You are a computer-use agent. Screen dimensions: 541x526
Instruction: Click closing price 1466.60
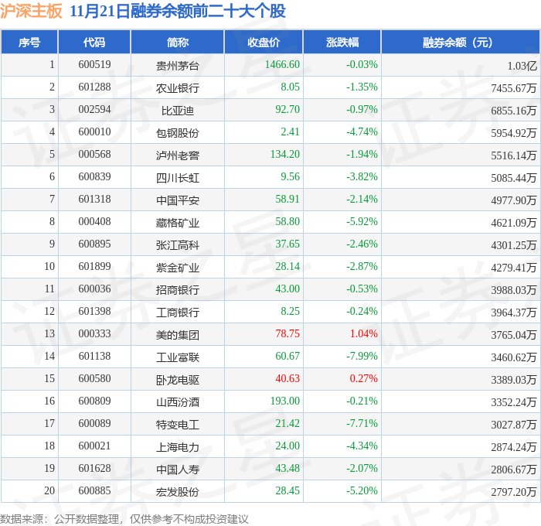(282, 64)
